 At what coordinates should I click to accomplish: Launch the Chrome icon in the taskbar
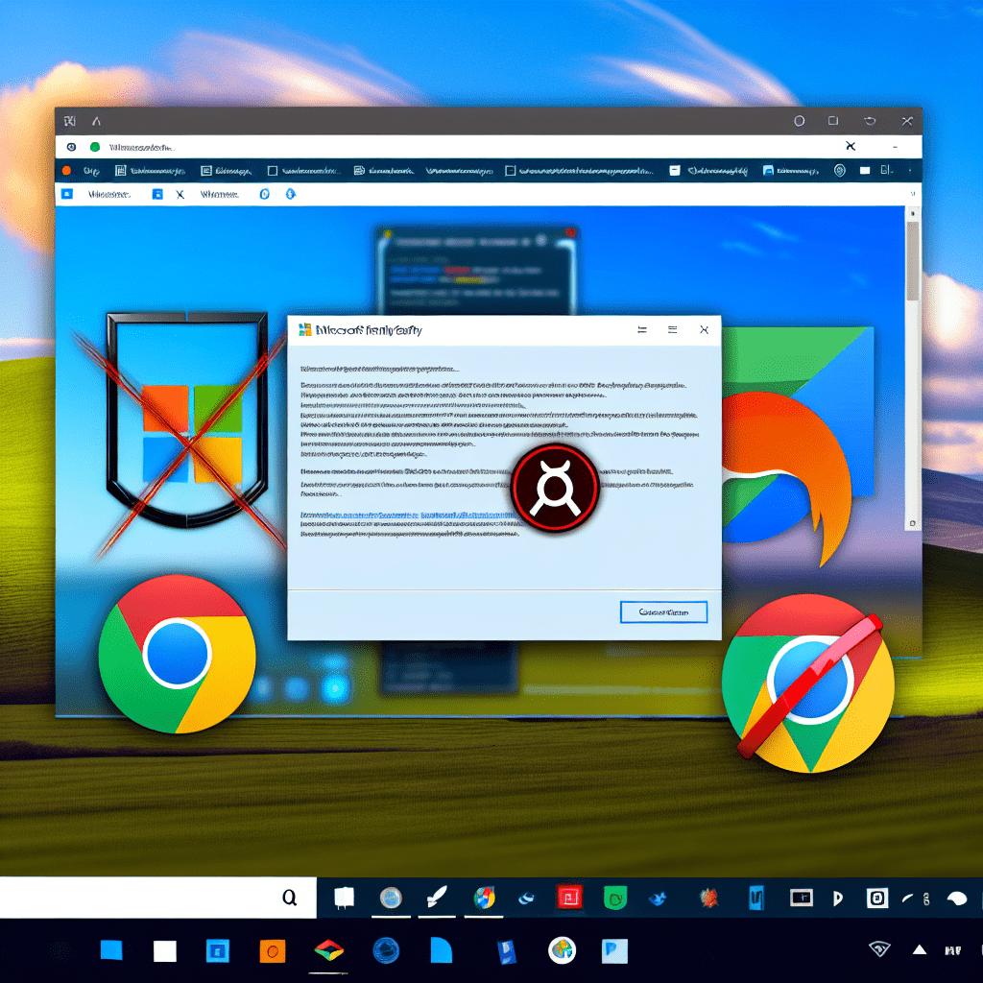[x=485, y=898]
